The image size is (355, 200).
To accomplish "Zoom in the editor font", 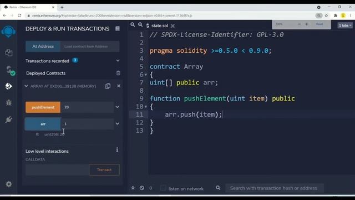I will click(140, 24).
